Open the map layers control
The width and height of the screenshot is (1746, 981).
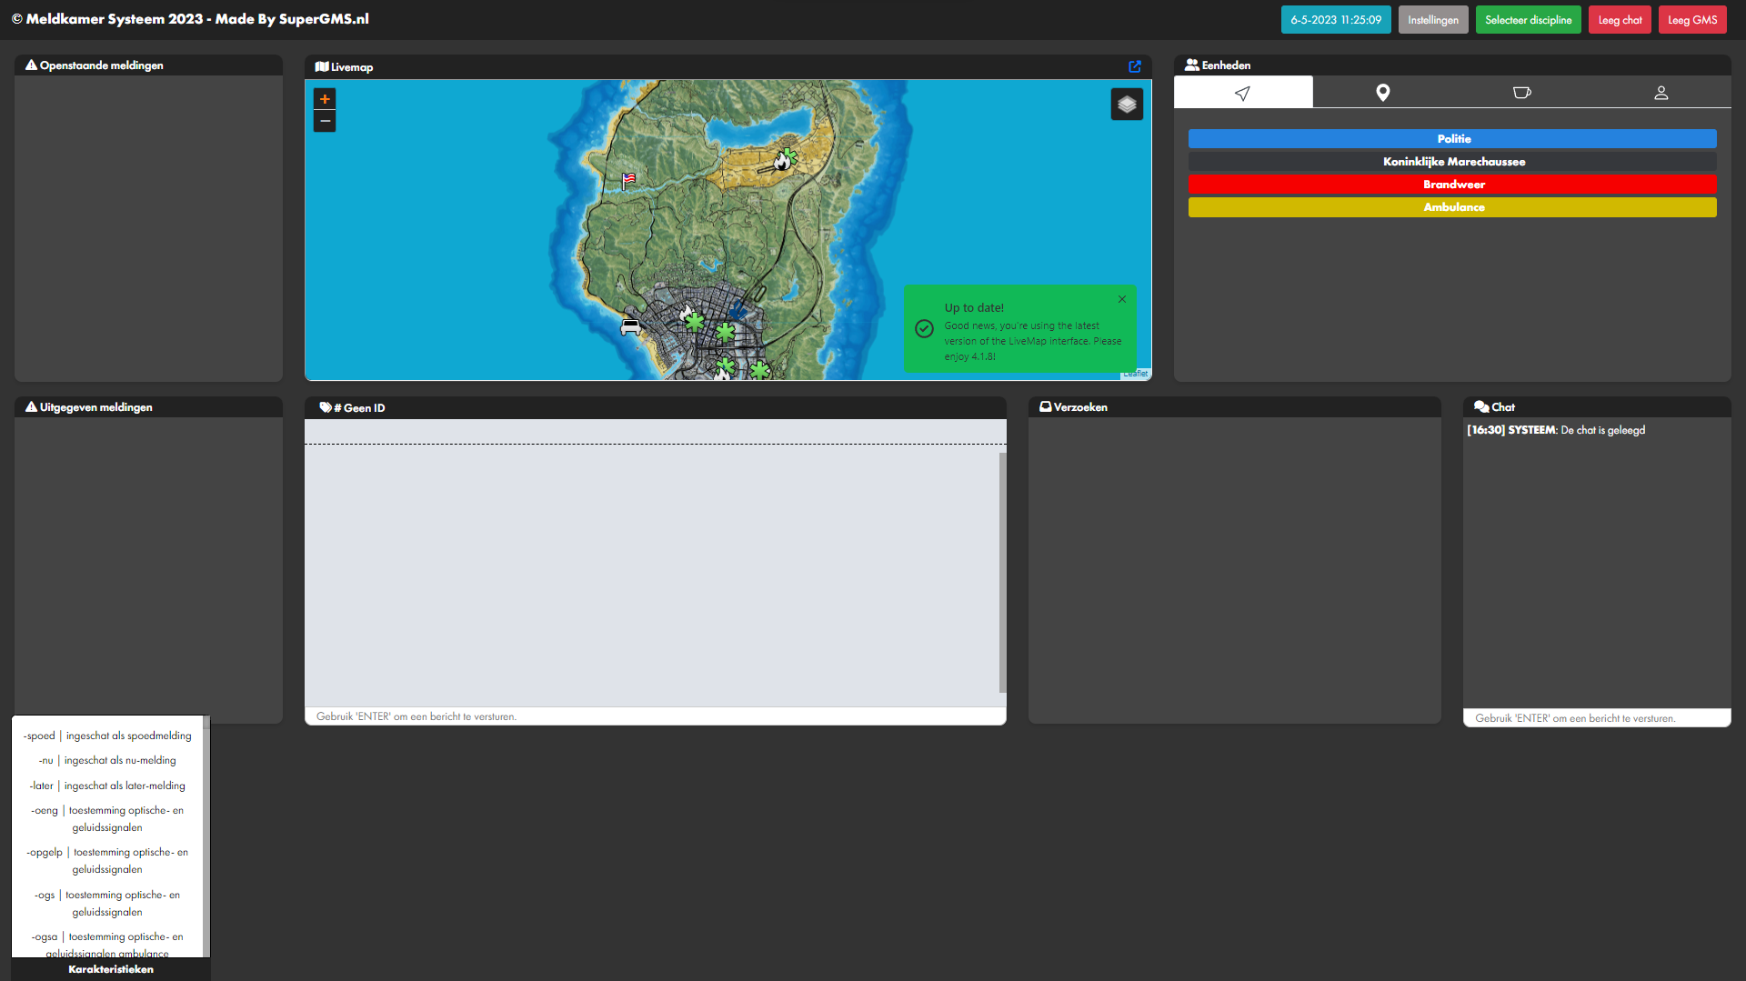click(x=1127, y=105)
